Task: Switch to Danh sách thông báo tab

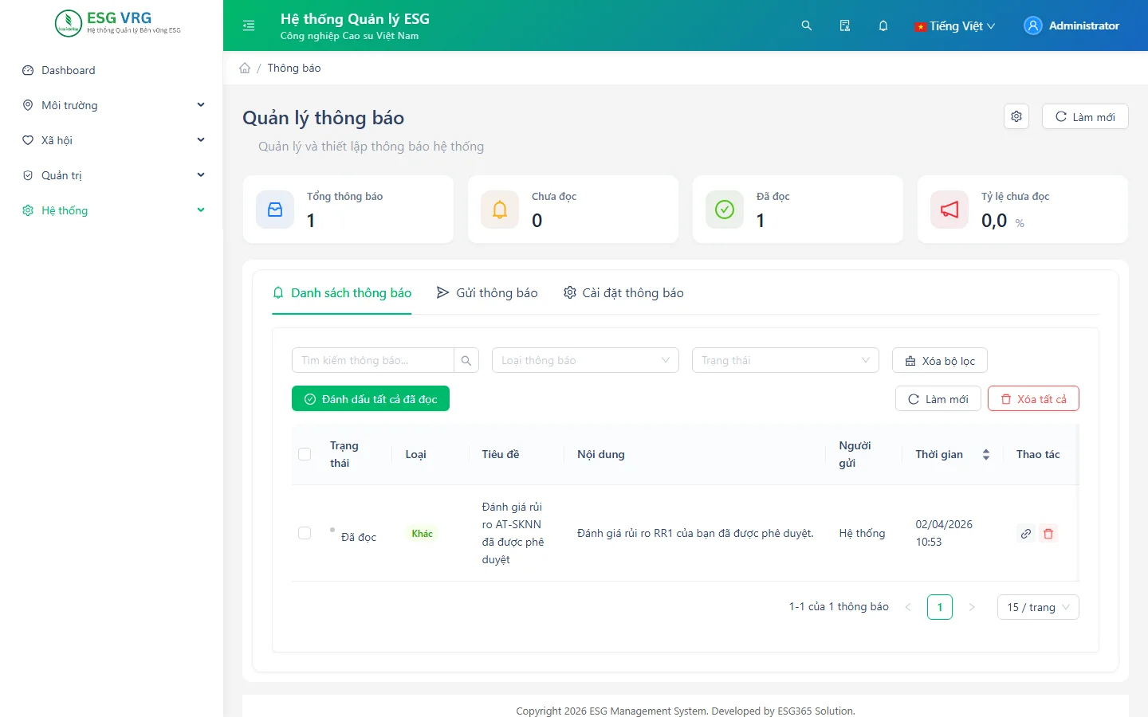Action: (342, 293)
